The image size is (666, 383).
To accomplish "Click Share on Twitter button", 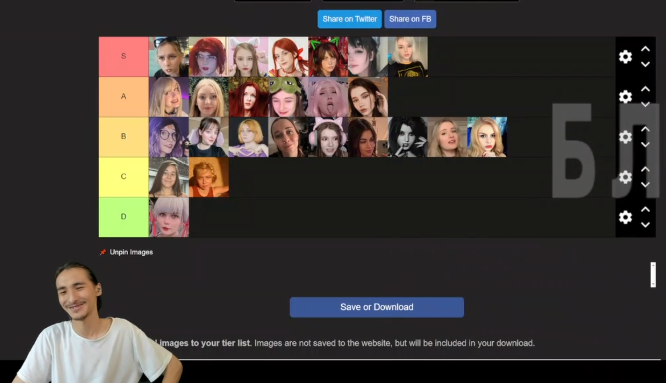I will tap(350, 19).
